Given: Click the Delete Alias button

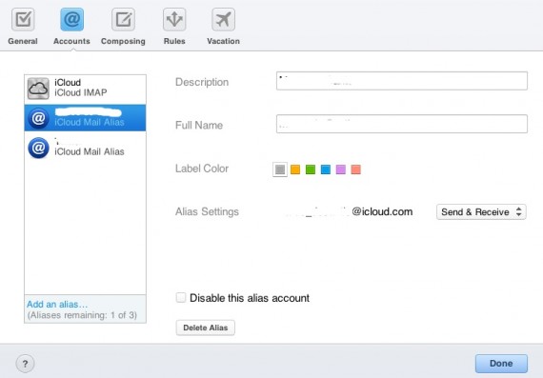Looking at the screenshot, I should click(206, 328).
